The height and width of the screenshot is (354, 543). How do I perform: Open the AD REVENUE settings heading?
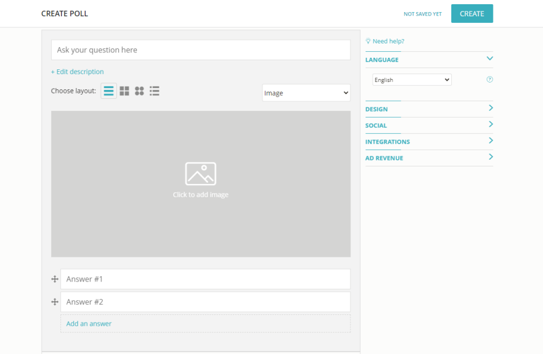(384, 158)
